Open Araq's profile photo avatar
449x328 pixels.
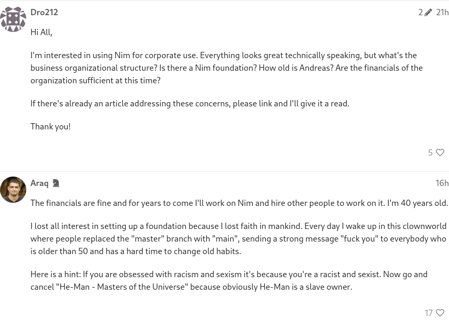(x=13, y=190)
